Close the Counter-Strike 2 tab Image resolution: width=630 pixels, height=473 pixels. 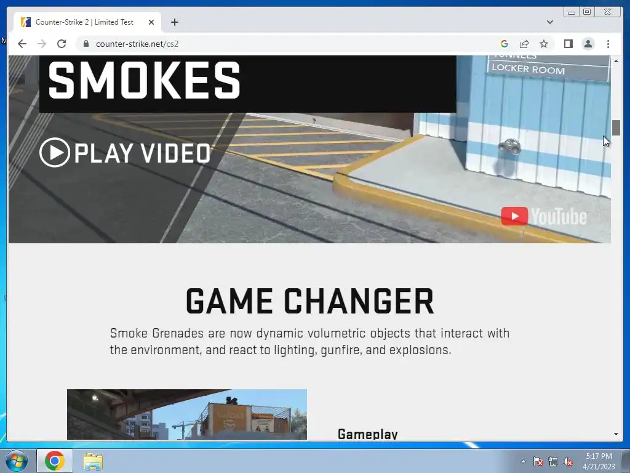pos(151,22)
